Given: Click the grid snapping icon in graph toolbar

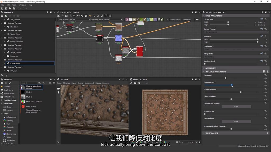Looking at the screenshot, I should 110,16.
